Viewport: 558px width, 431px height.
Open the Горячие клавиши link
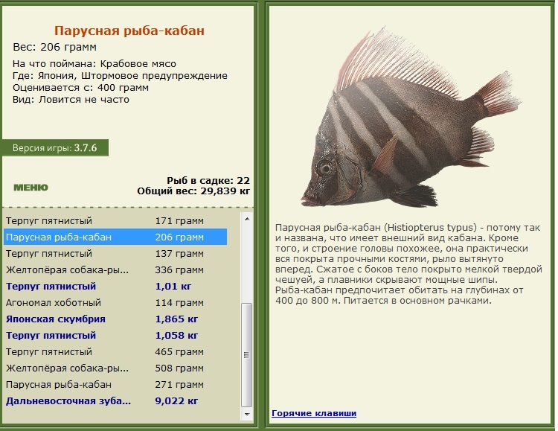tap(314, 413)
